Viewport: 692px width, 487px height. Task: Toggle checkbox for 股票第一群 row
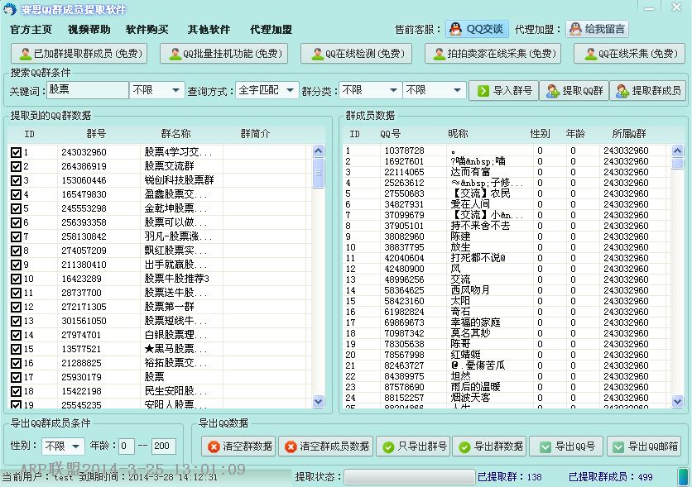16,308
